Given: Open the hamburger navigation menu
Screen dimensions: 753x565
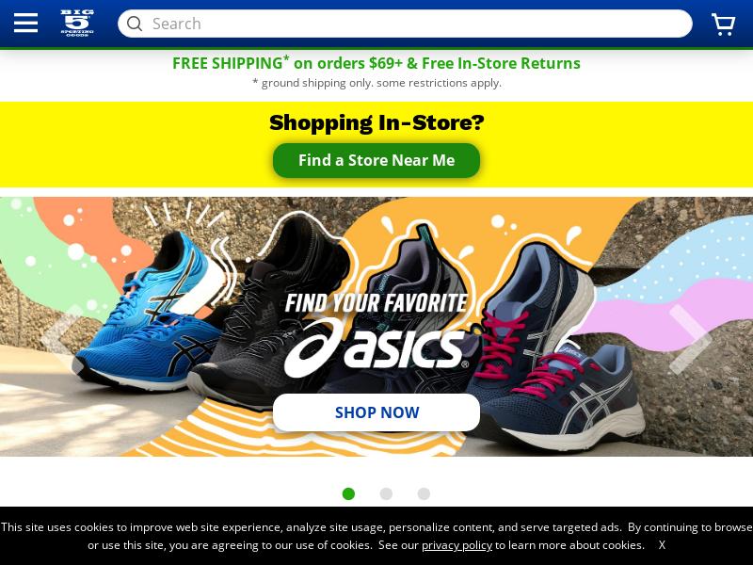Looking at the screenshot, I should click(25, 23).
